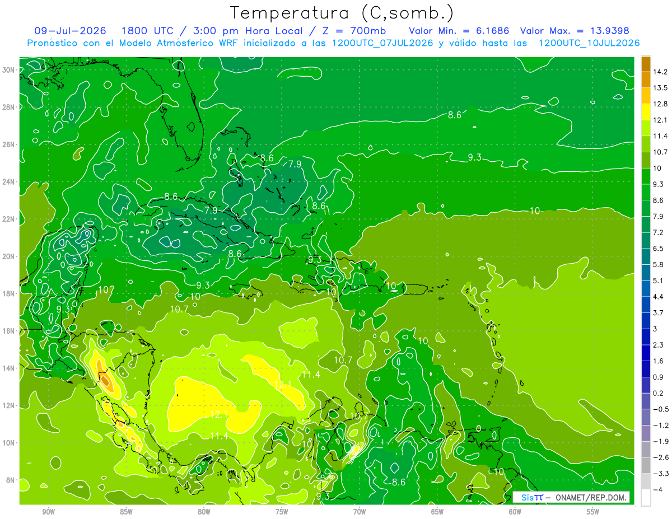Click the "55W" longitude label
This screenshot has width=672, height=519.
click(593, 512)
